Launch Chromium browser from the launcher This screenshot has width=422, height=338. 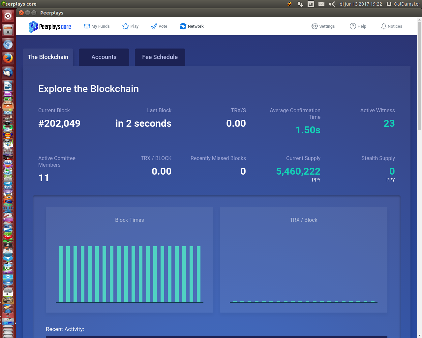8,45
